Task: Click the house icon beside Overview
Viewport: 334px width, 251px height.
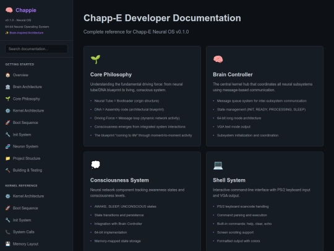Action: tap(8, 75)
